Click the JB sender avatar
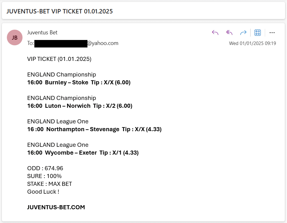This screenshot has height=223, width=287. (x=15, y=37)
